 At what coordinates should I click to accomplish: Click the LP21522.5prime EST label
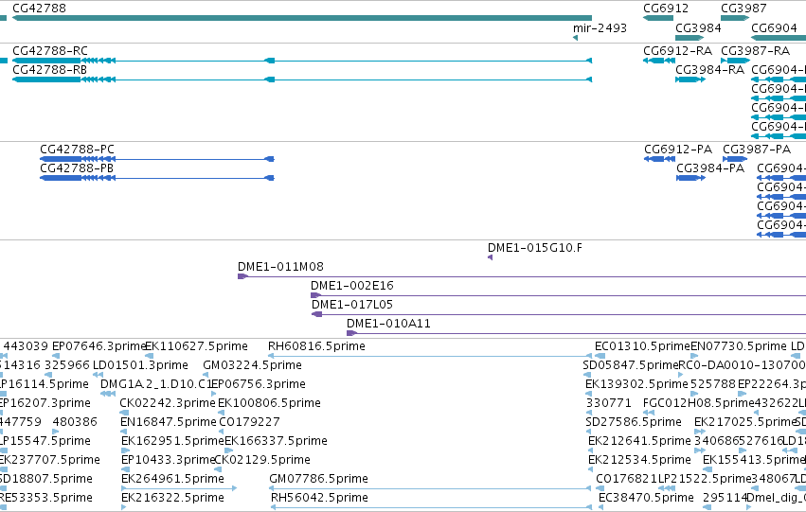[x=705, y=479]
